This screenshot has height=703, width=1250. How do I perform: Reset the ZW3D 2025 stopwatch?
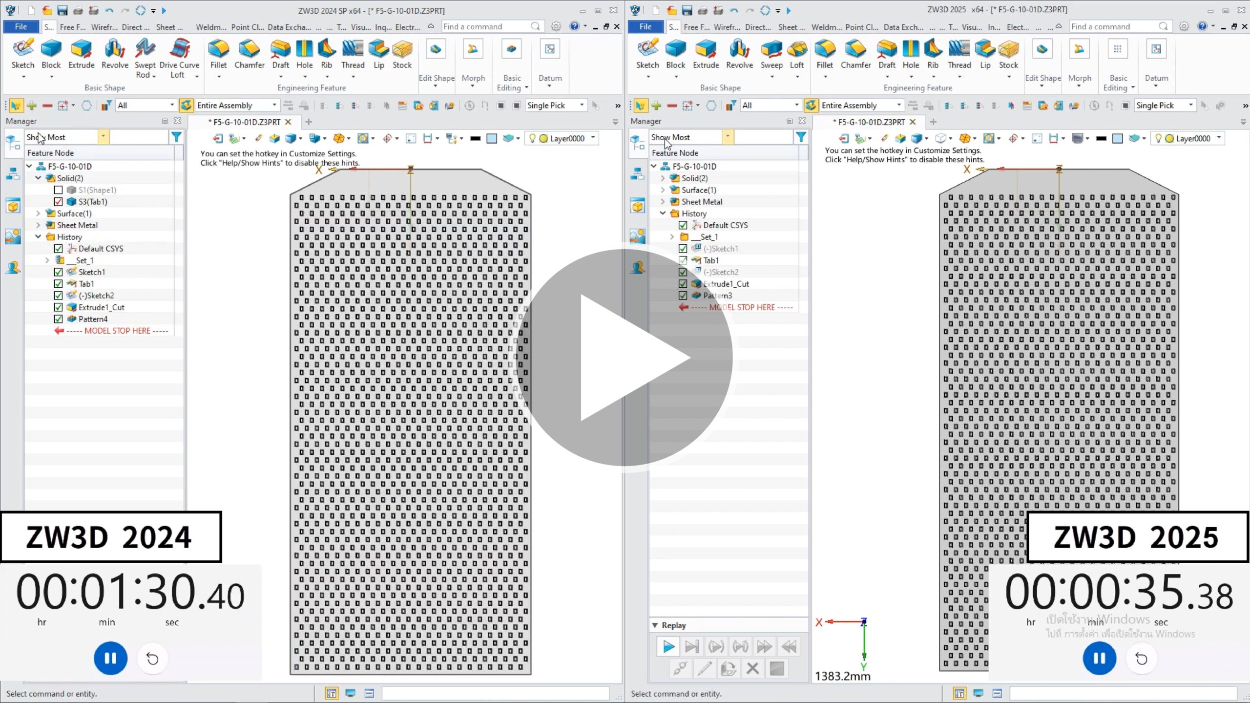[1141, 659]
